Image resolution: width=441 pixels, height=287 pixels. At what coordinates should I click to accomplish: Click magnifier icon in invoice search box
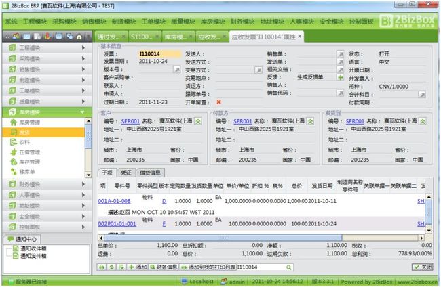click(x=288, y=267)
